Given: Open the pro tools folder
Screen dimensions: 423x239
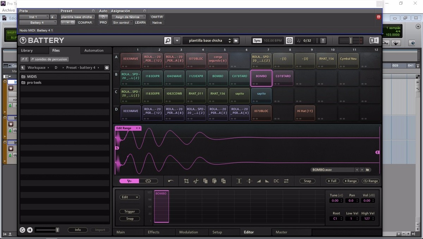Looking at the screenshot, I should (65, 82).
